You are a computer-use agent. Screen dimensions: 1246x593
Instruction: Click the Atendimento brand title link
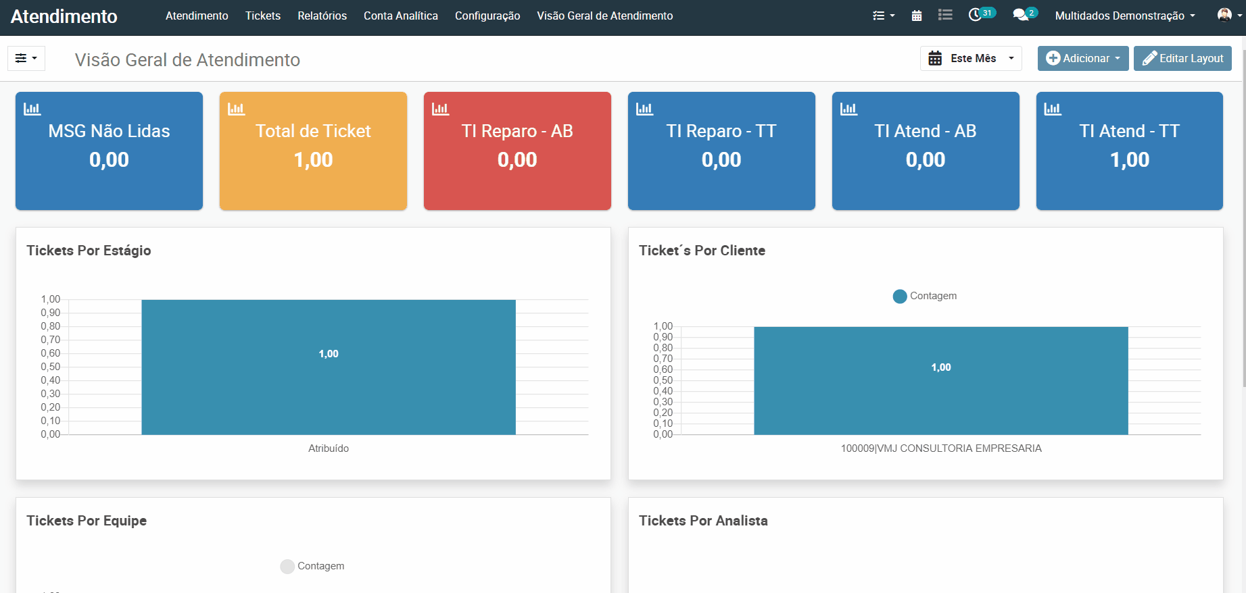64,16
